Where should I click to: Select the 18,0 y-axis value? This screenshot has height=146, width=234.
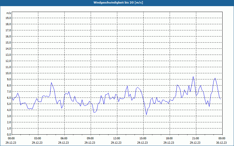[8, 24]
